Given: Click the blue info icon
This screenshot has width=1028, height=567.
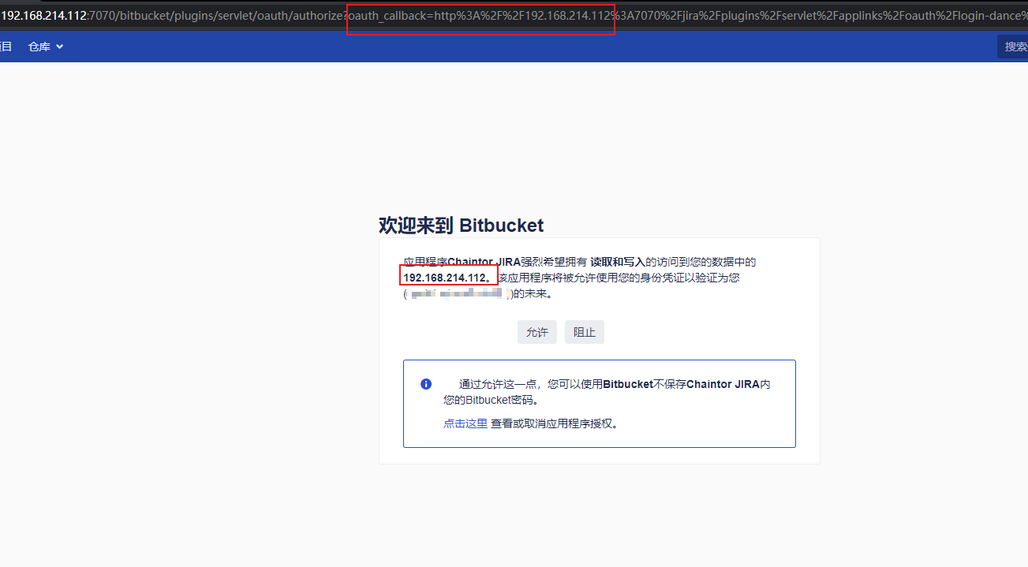Looking at the screenshot, I should [426, 384].
